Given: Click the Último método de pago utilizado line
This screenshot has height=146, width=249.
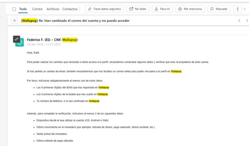Looking at the screenshot, I should (x=55, y=141).
